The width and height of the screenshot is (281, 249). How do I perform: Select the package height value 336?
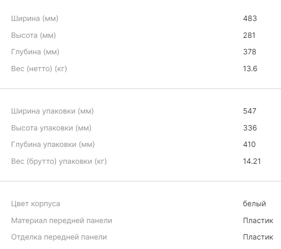click(x=250, y=128)
